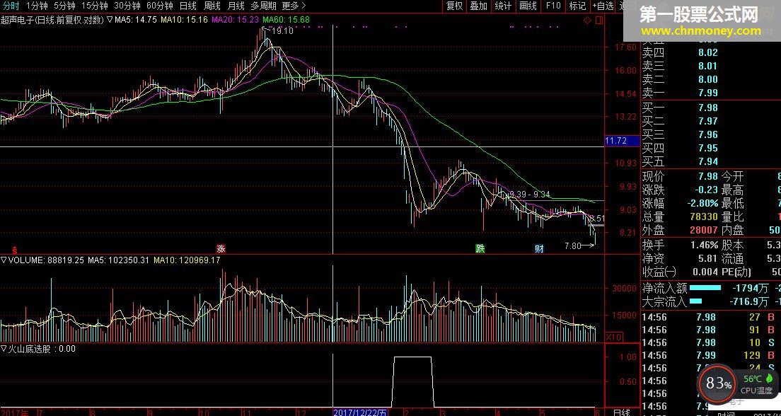Click the 标记 mark button

[x=577, y=6]
